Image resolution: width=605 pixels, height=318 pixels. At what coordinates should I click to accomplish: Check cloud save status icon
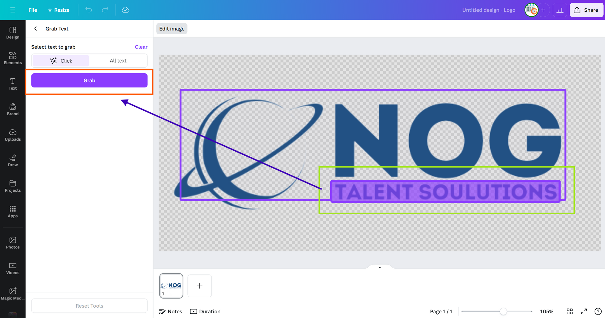tap(125, 10)
